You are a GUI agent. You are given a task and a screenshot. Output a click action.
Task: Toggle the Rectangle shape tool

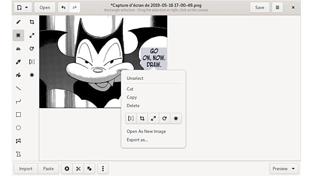coord(18,115)
